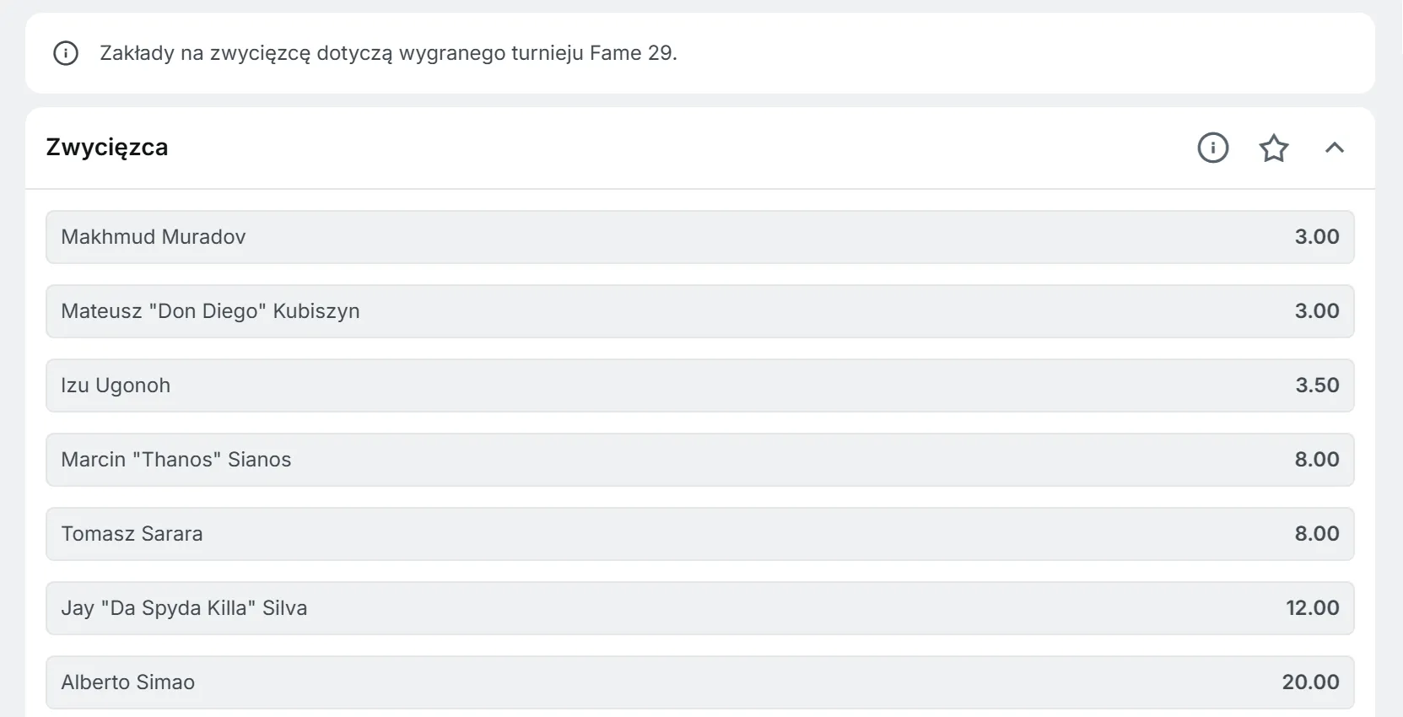Pick Marcin "Thanos" Sianos to win
The image size is (1403, 717).
tap(699, 460)
